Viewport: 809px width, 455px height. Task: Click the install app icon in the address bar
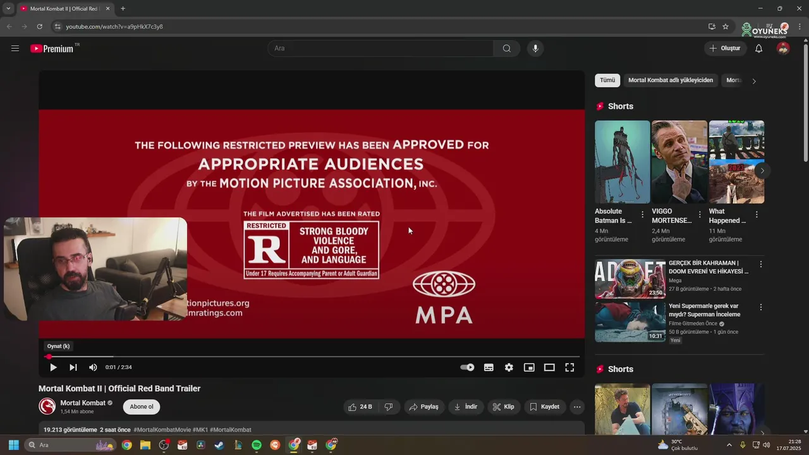[x=712, y=27]
